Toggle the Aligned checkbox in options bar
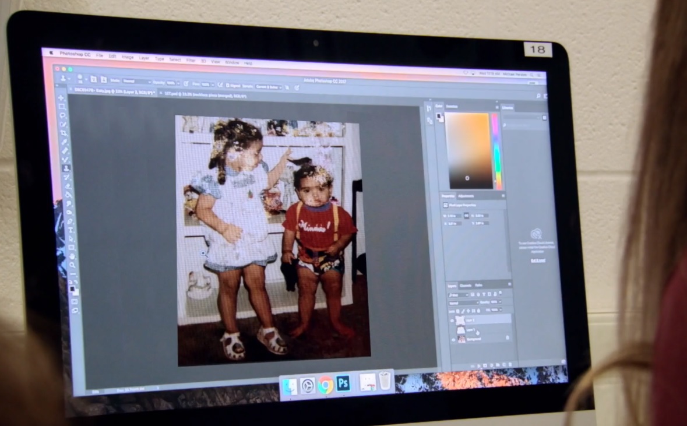Viewport: 687px width, 426px height. tap(228, 86)
